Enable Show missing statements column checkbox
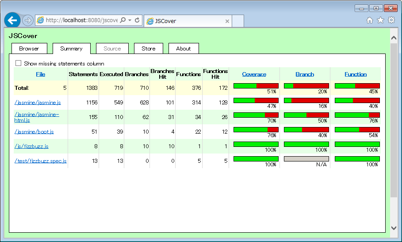 coord(18,63)
